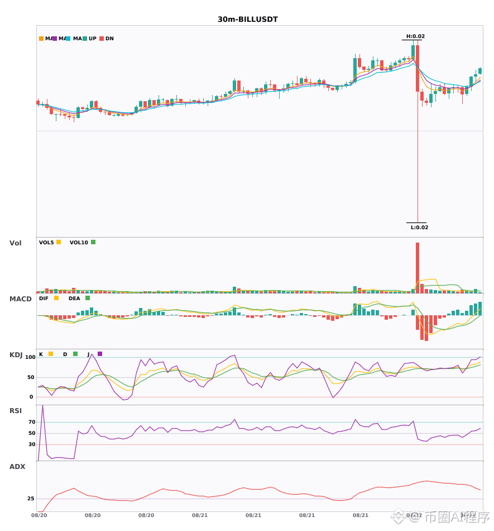Screen dimensions: 494x531
Task: Click the cyan MA legend swatch
Action: pyautogui.click(x=68, y=39)
